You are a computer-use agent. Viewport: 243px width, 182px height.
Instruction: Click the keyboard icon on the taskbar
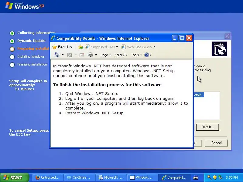click(x=196, y=177)
